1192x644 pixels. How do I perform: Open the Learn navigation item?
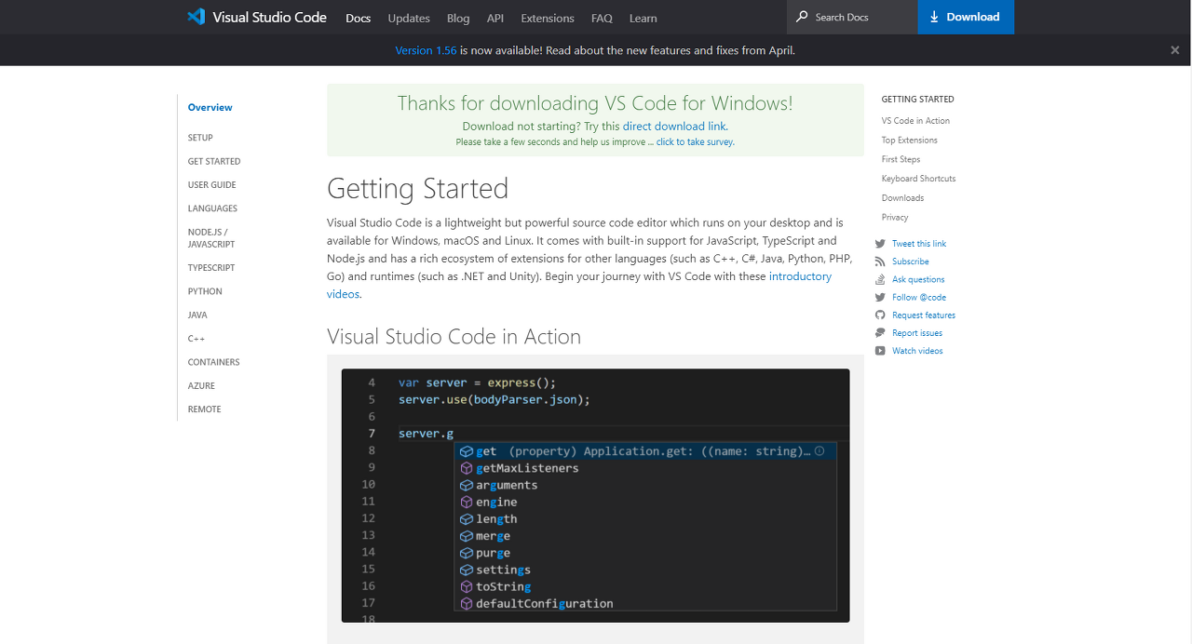coord(643,18)
